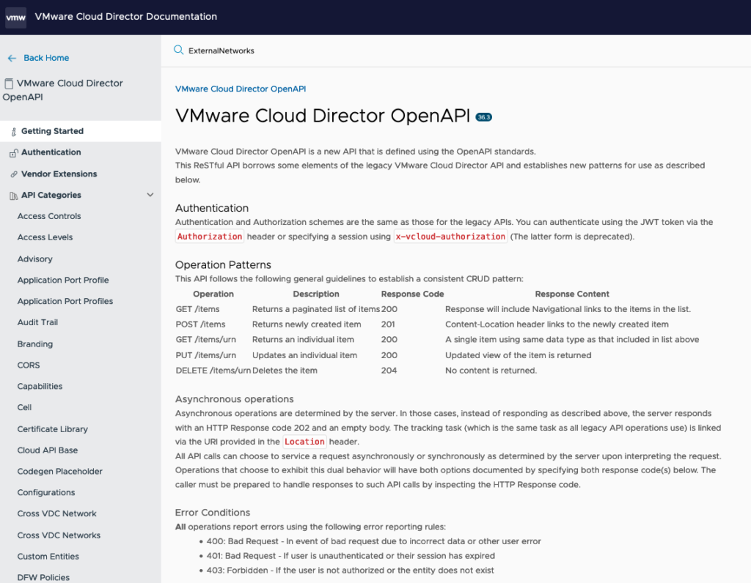Image resolution: width=751 pixels, height=583 pixels.
Task: Click the Operation Patterns heading
Action: [223, 264]
